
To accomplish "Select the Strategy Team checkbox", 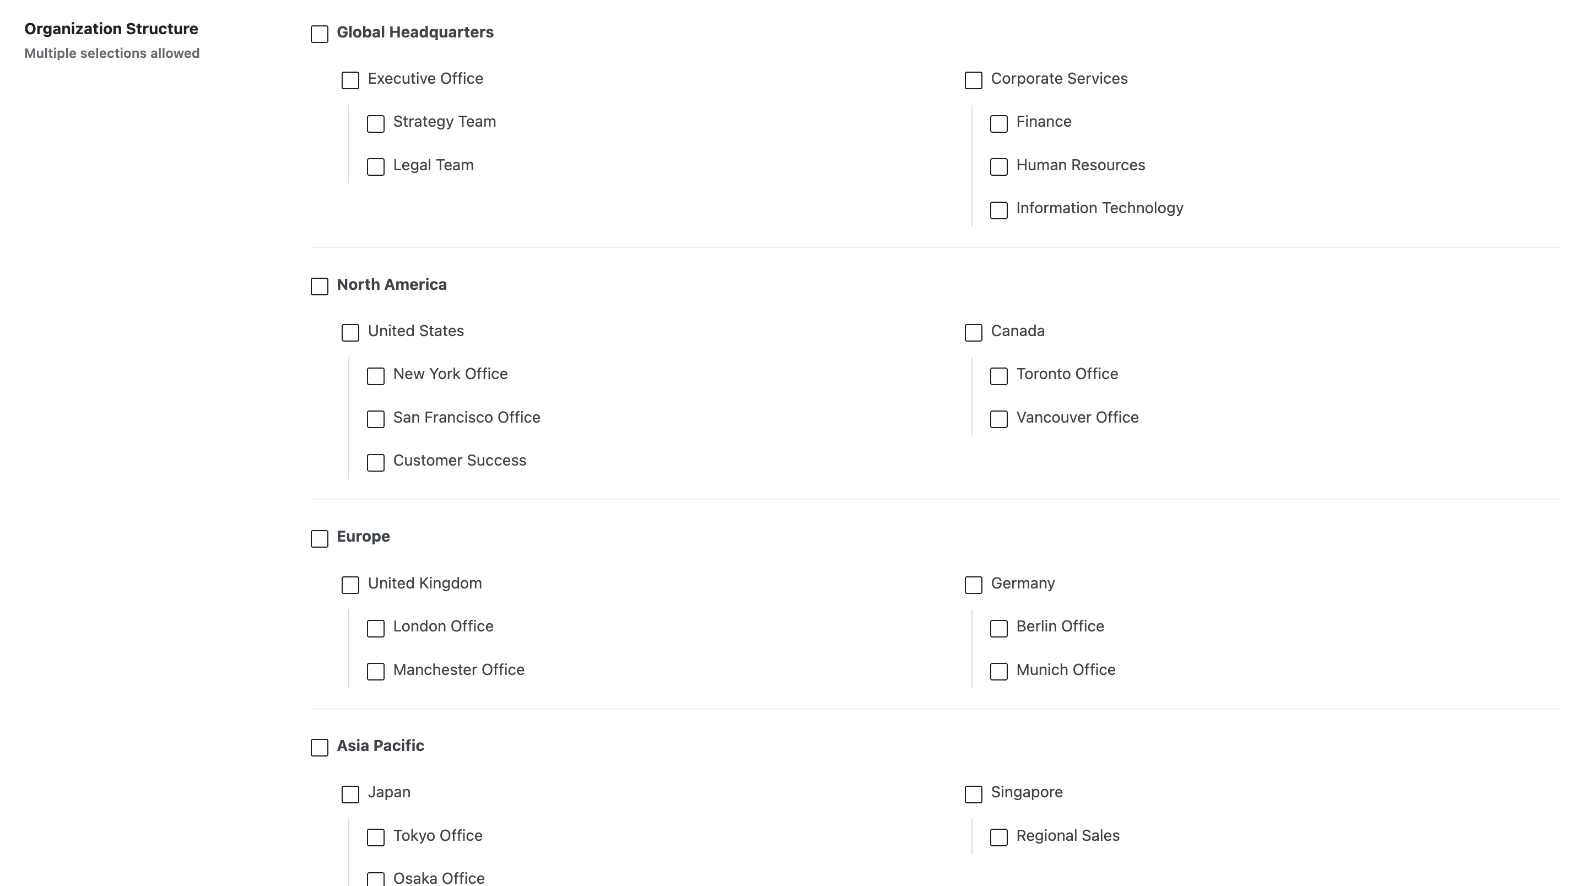I will tap(375, 124).
